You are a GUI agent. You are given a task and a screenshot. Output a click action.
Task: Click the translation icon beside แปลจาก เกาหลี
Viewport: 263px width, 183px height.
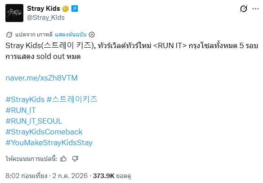[x=9, y=35]
